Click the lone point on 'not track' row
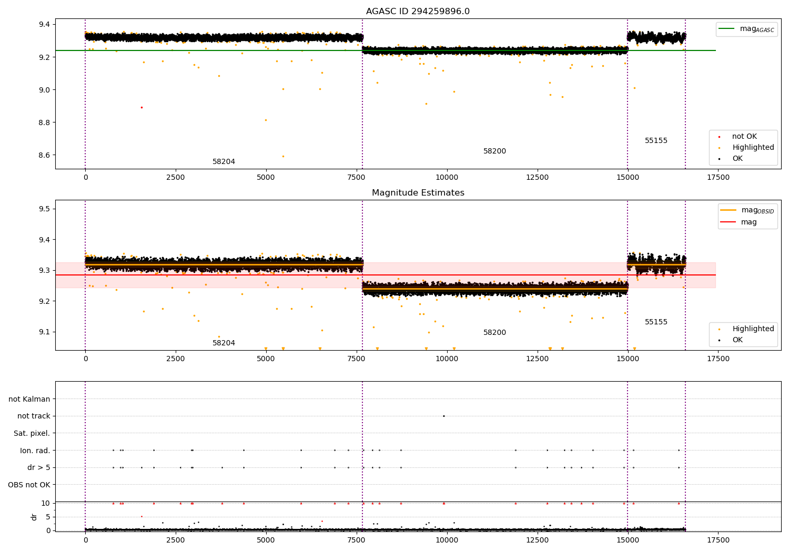The width and height of the screenshot is (789, 552). [x=443, y=416]
